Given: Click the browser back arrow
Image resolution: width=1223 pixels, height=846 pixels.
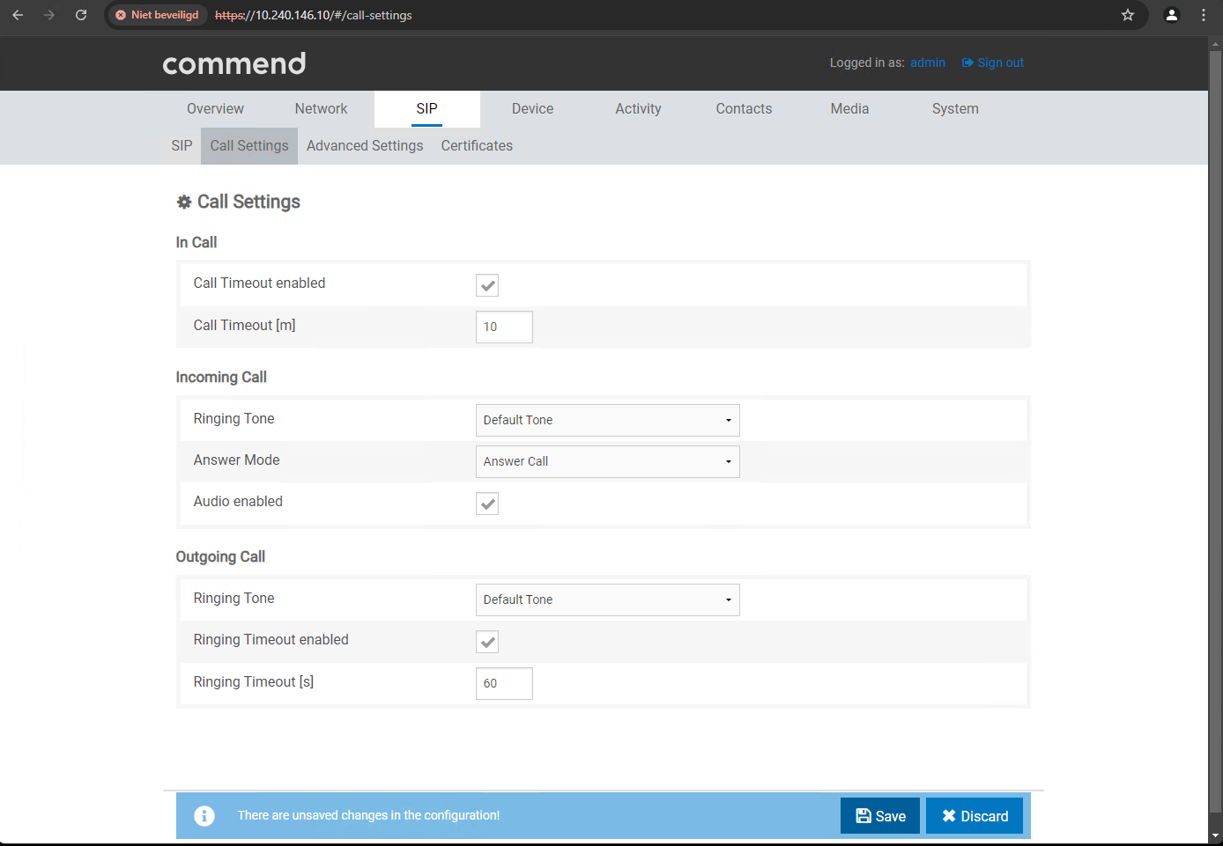Looking at the screenshot, I should (x=18, y=15).
